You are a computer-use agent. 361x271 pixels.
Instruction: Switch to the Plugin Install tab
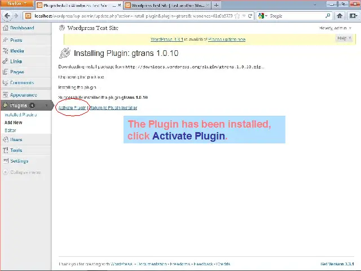tap(79, 5)
